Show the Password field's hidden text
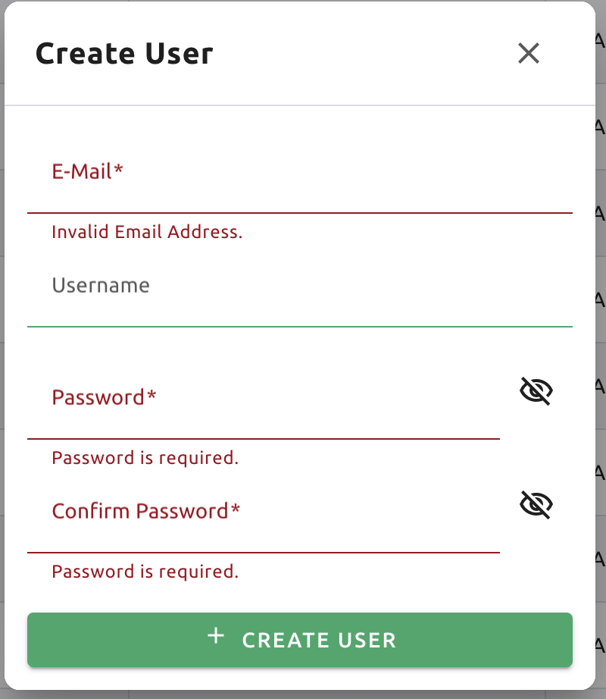606x699 pixels. pos(536,391)
